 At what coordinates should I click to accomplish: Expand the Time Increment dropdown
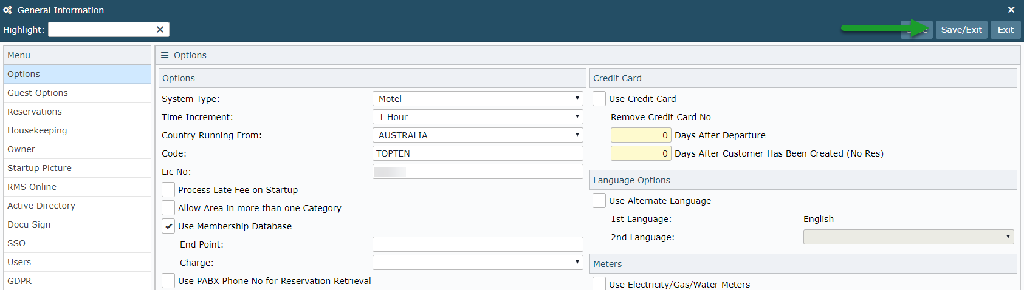tap(477, 117)
